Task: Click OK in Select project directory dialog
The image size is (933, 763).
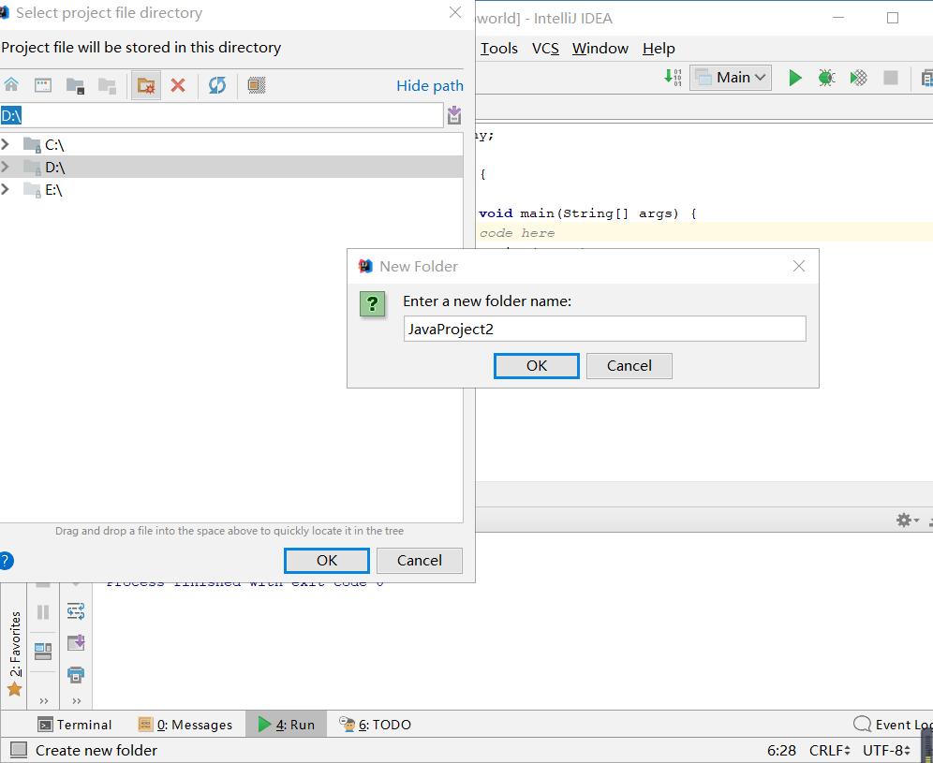Action: tap(327, 560)
